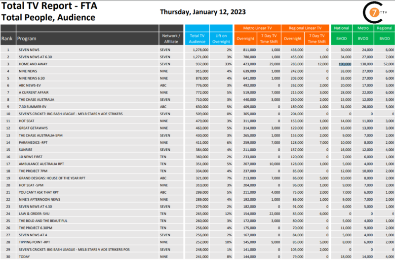Click the Rank column header
The height and width of the screenshot is (260, 395).
(7, 38)
